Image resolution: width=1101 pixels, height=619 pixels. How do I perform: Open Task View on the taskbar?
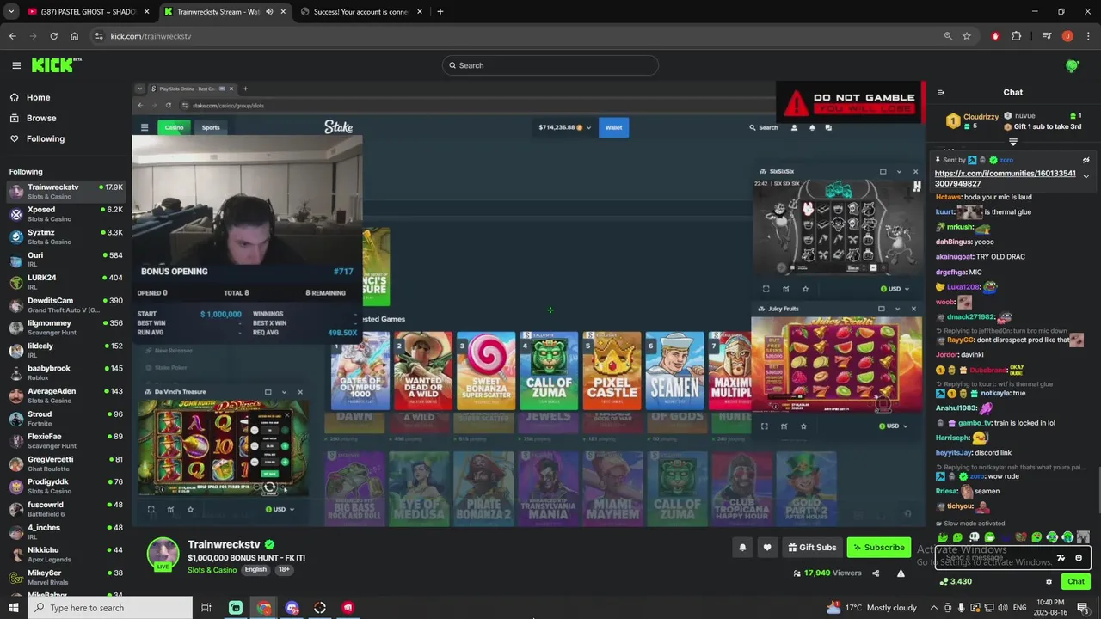pos(206,608)
